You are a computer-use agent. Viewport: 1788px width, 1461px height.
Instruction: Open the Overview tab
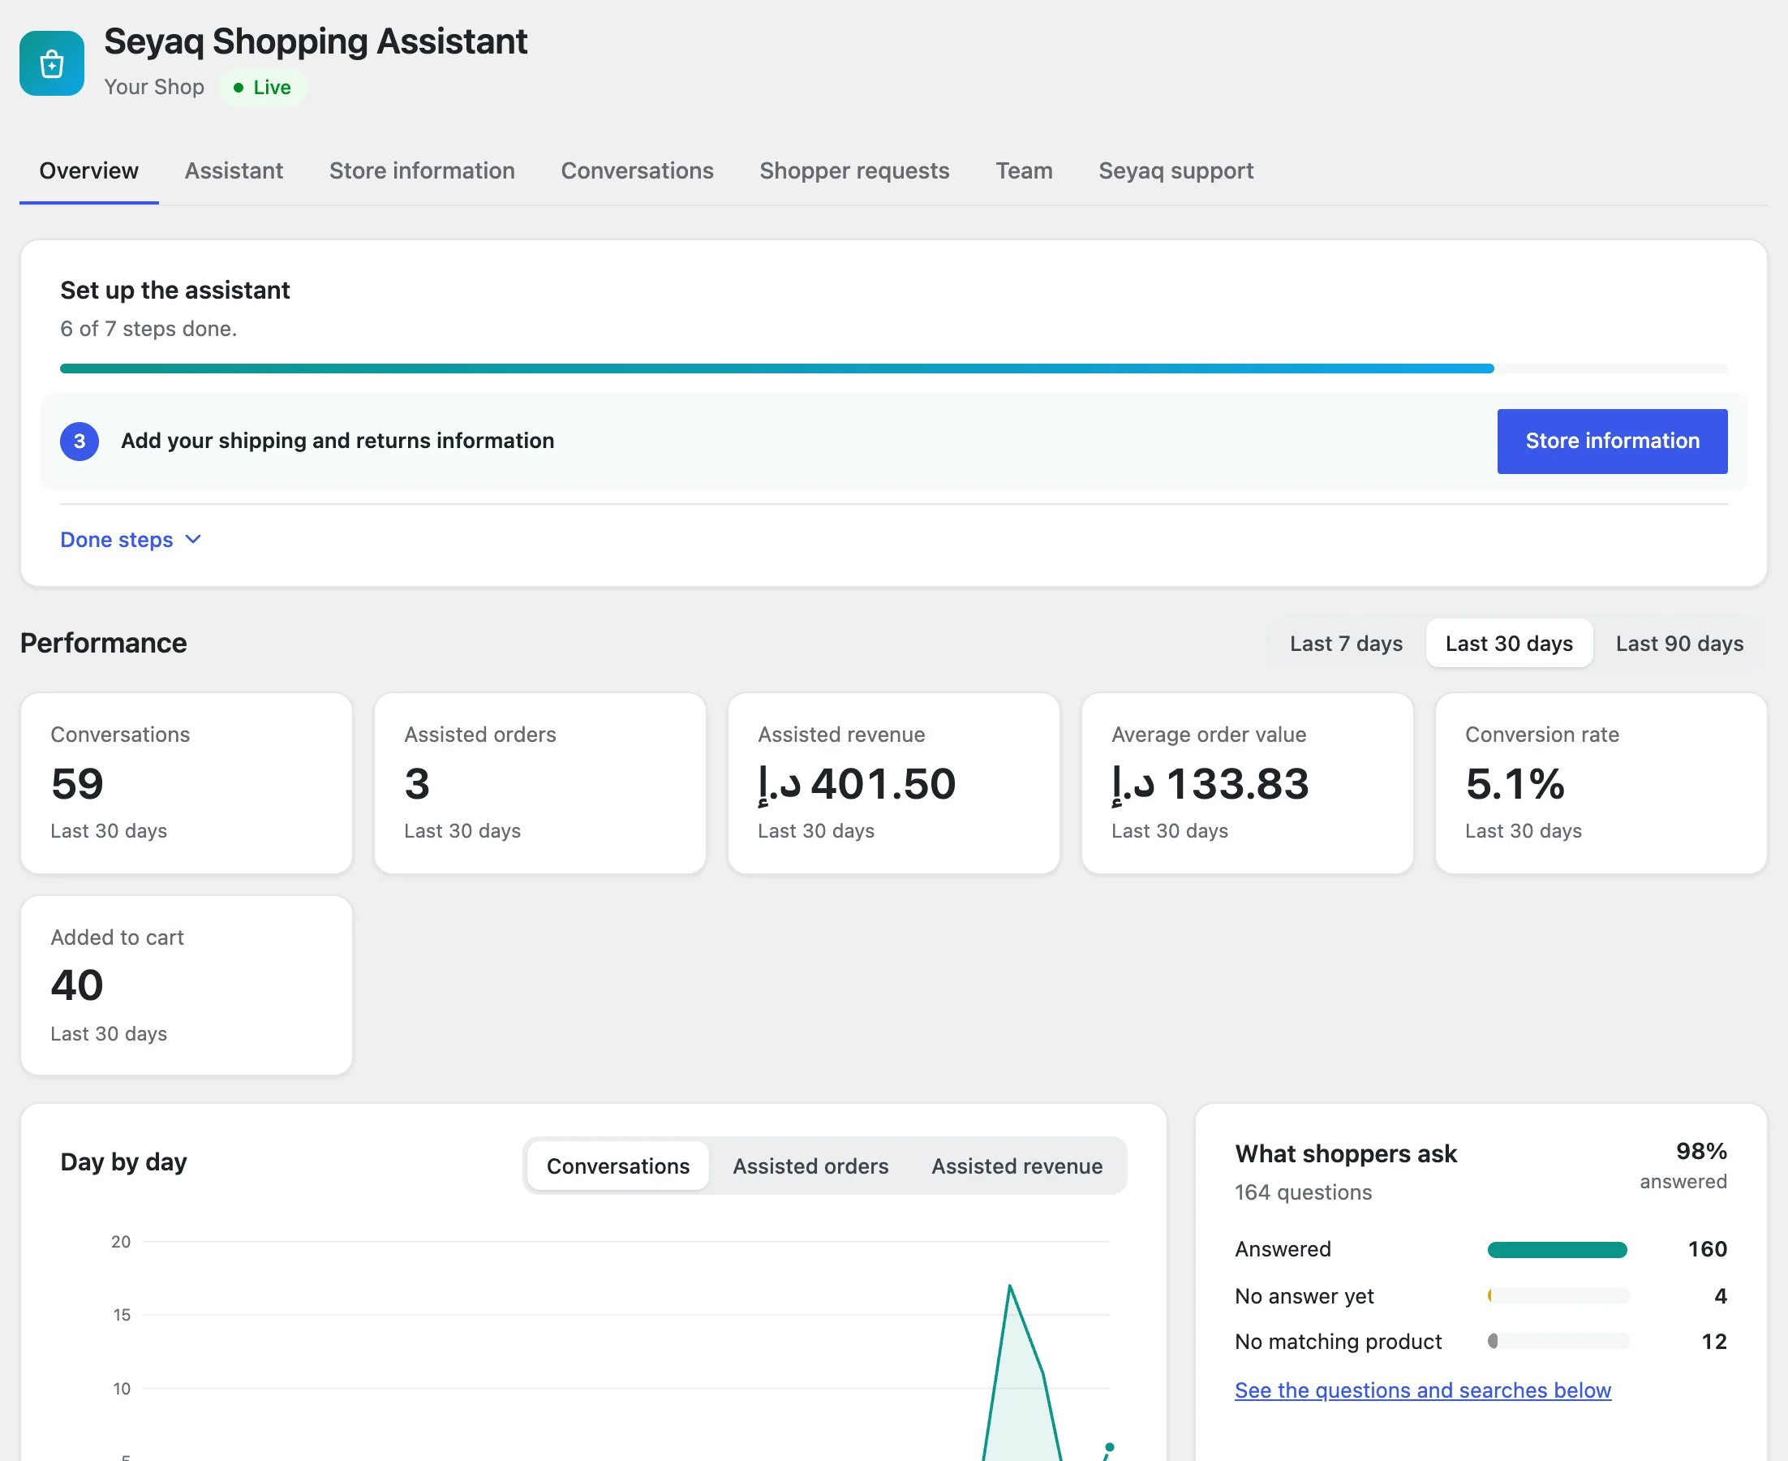89,170
